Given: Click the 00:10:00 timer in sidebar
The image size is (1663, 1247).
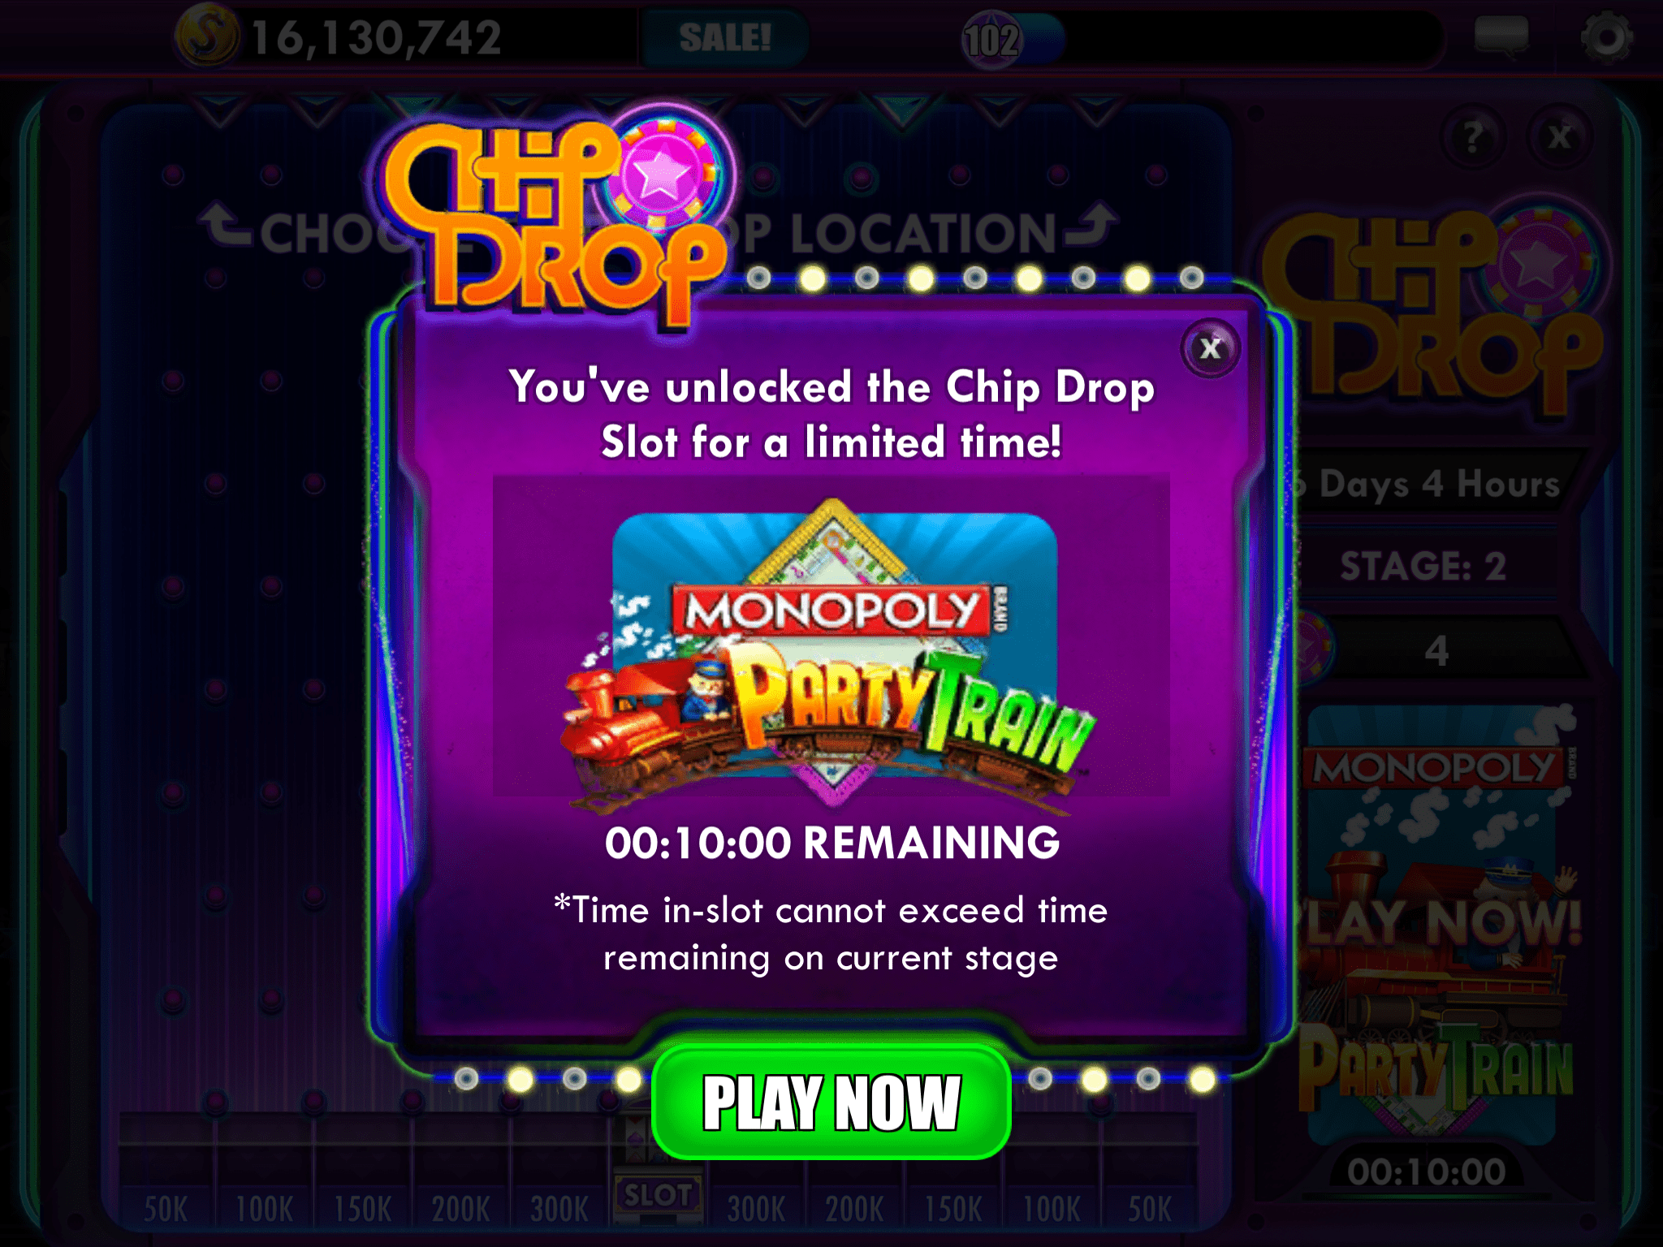Looking at the screenshot, I should (1427, 1171).
